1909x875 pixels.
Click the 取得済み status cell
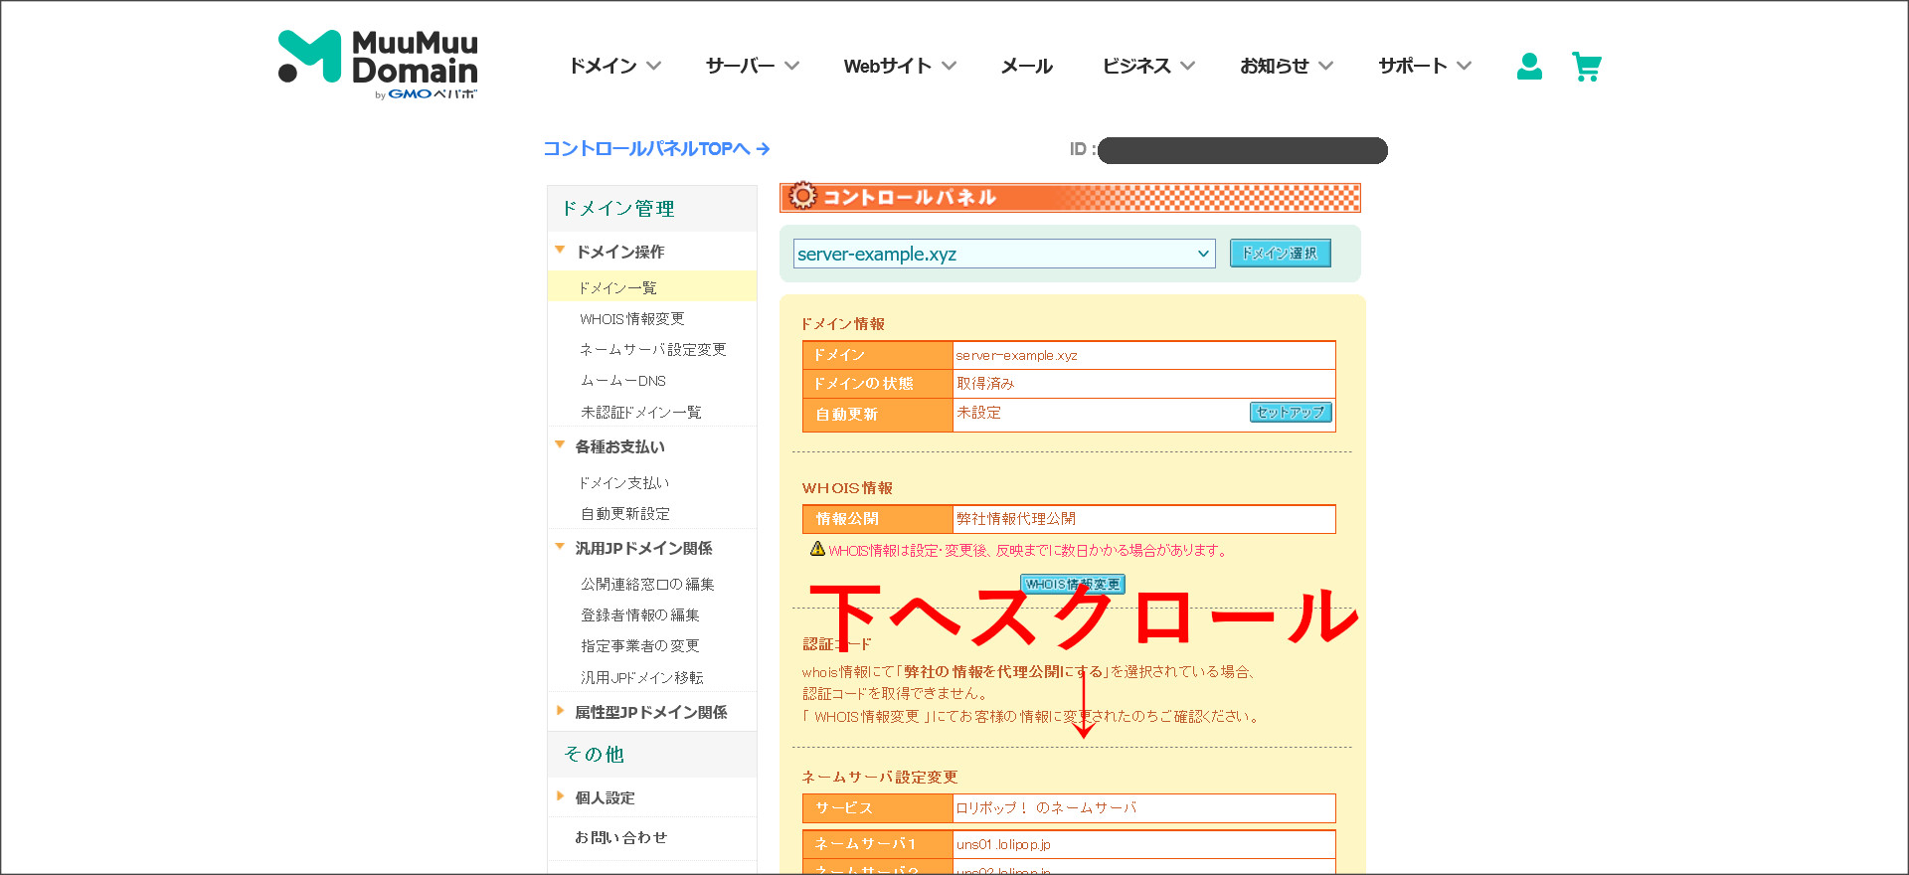1144,384
